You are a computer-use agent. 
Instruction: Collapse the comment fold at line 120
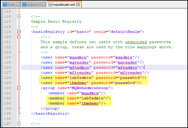point(19,36)
